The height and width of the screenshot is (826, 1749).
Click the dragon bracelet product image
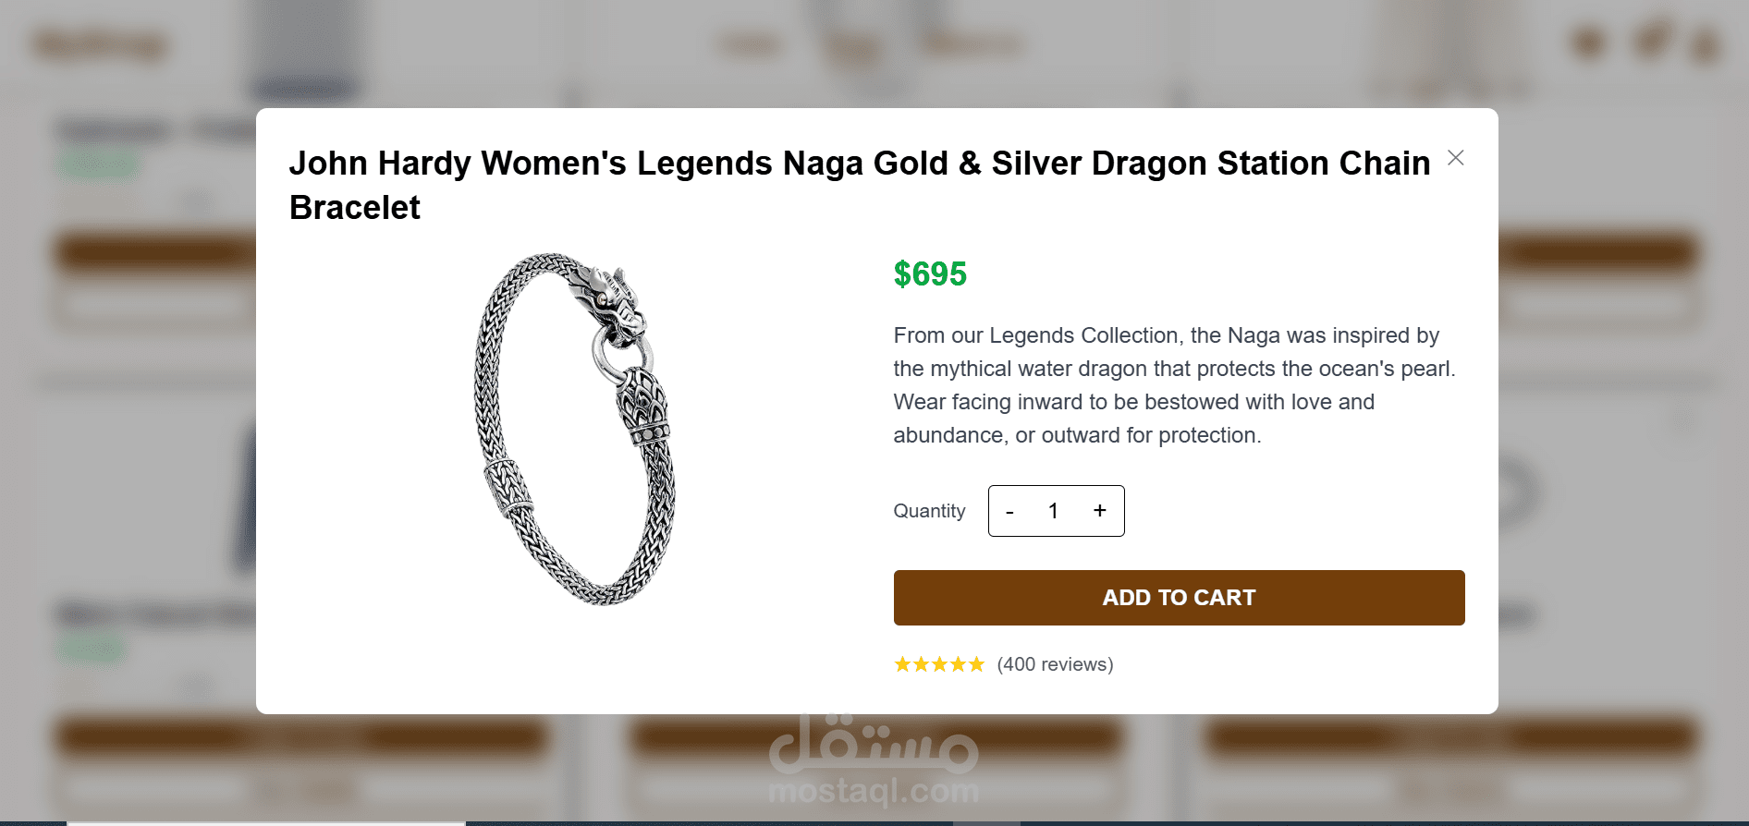coord(574,429)
